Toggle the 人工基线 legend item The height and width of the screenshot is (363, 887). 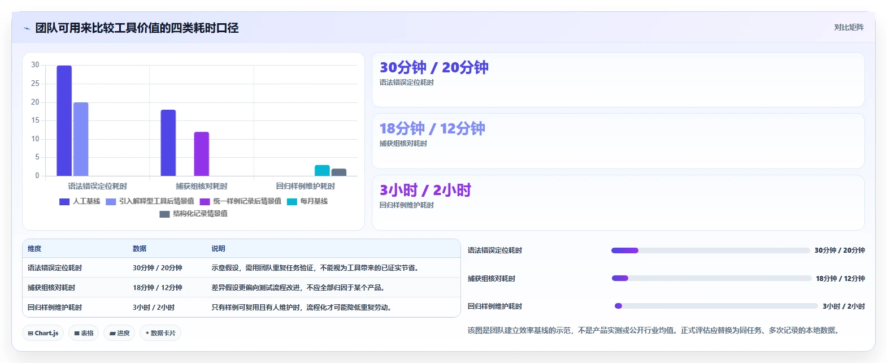click(80, 201)
